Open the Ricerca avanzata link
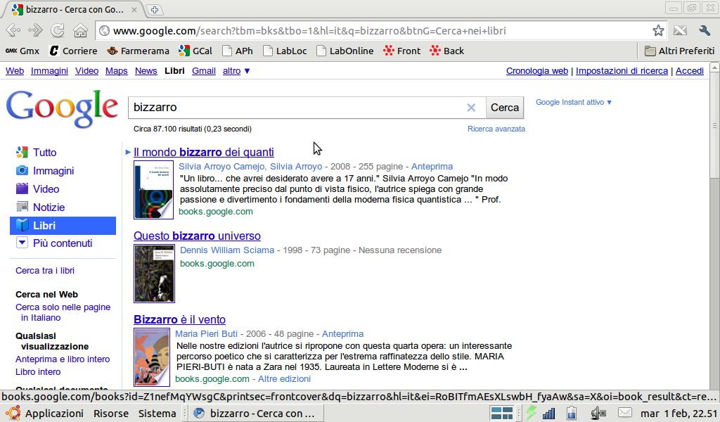This screenshot has height=422, width=720. point(496,129)
